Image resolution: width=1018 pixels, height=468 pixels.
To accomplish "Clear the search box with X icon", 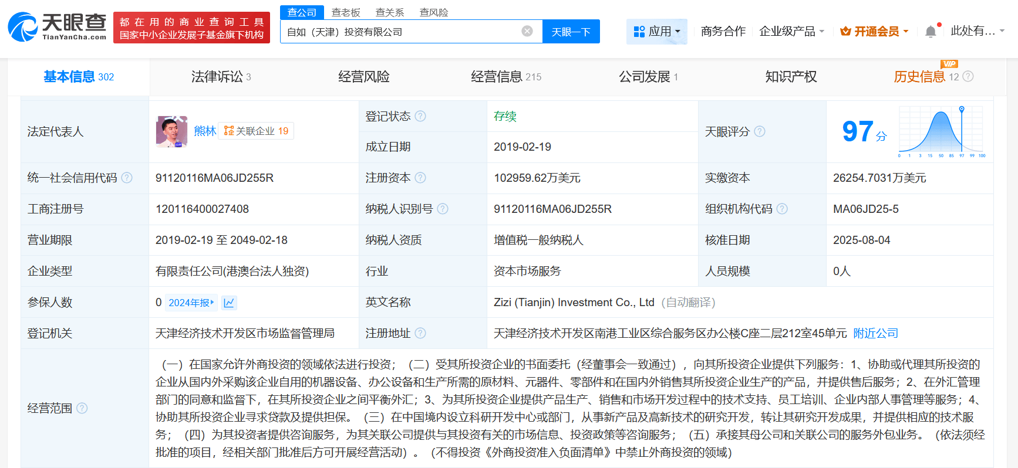I will 527,31.
